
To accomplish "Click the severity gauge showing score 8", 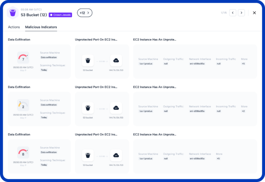I will coord(23,153).
